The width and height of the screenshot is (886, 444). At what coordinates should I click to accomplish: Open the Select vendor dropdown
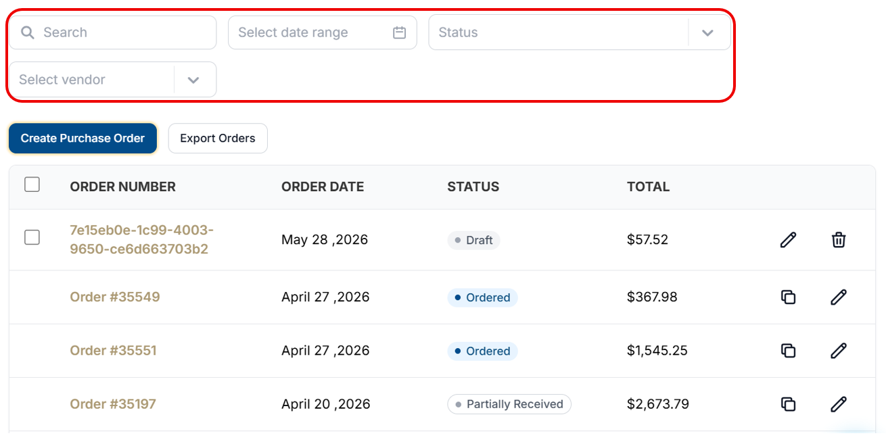pyautogui.click(x=112, y=80)
